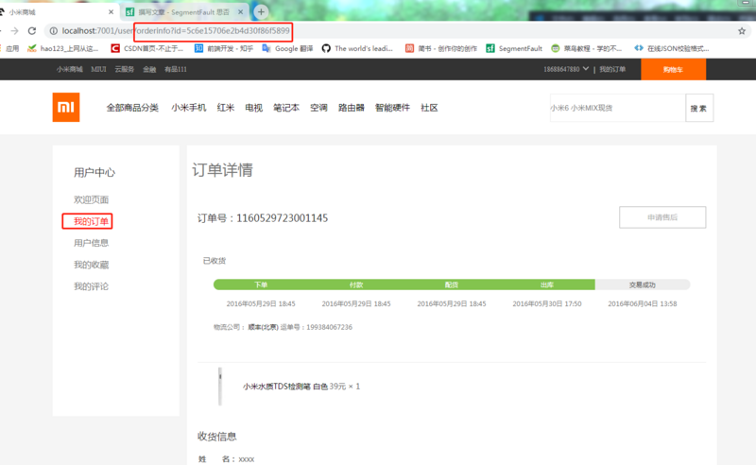Click the 申请售后 button
The image size is (756, 465).
click(x=662, y=217)
